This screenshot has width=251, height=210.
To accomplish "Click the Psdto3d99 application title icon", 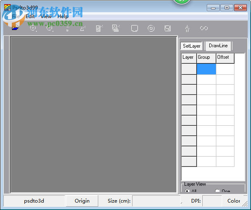I will (x=7, y=7).
